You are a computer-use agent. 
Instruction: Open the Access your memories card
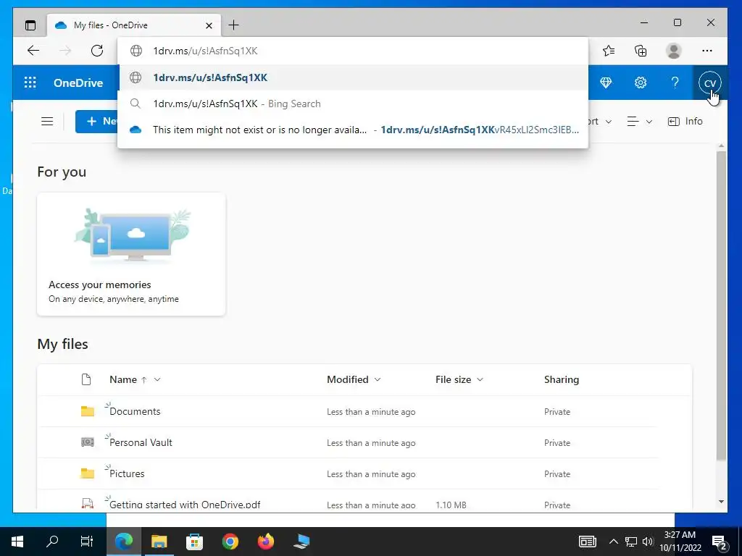131,254
